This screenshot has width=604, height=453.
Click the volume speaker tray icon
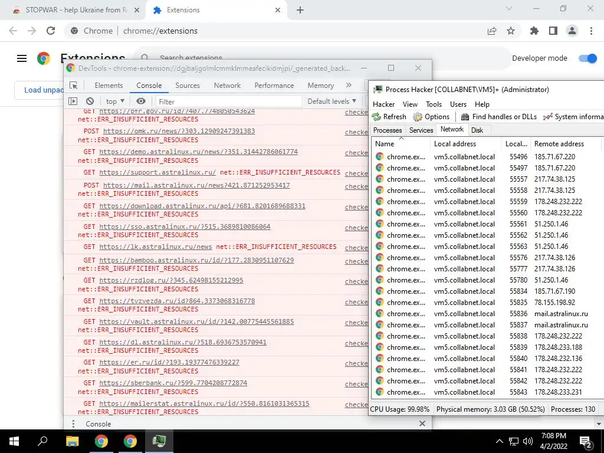528,441
